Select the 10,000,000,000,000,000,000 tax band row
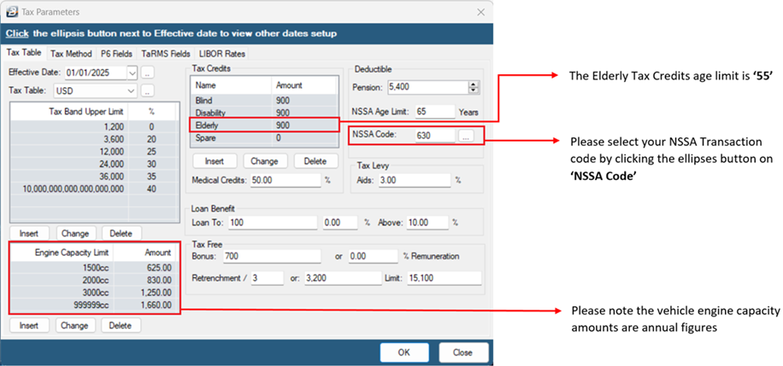Image resolution: width=783 pixels, height=366 pixels. coord(94,189)
